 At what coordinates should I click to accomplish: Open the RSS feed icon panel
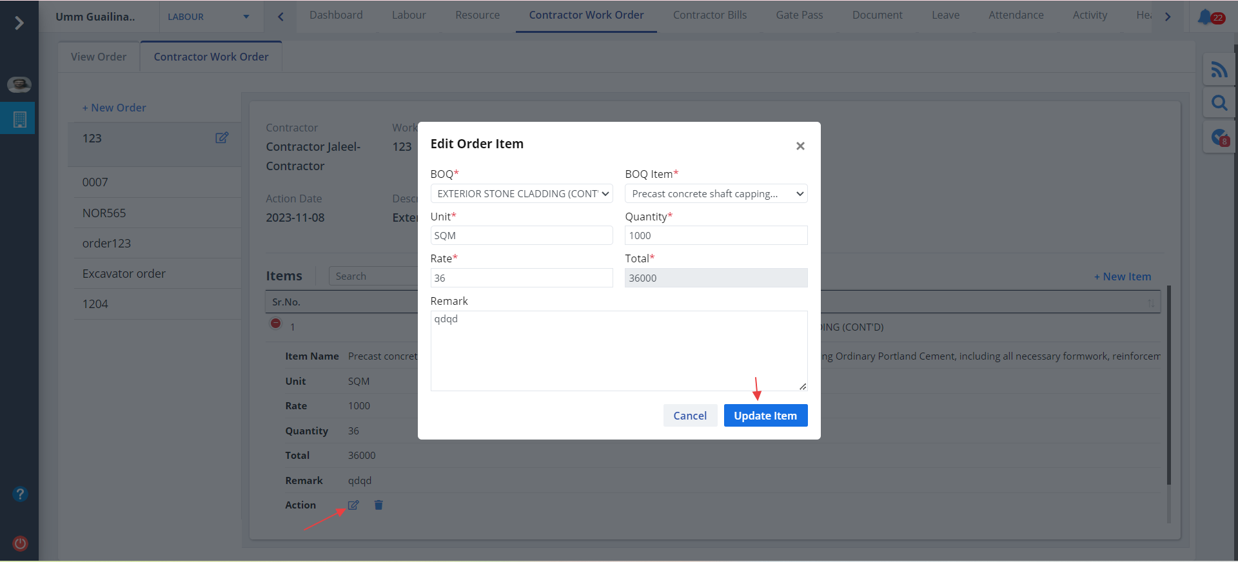1219,69
